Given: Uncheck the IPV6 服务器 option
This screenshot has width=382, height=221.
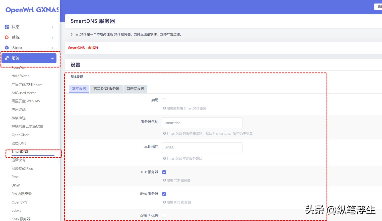Looking at the screenshot, I should [x=164, y=194].
